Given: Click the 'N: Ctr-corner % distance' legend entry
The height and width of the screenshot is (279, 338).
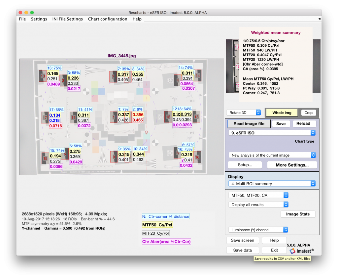Looking at the screenshot, I should (166, 216).
